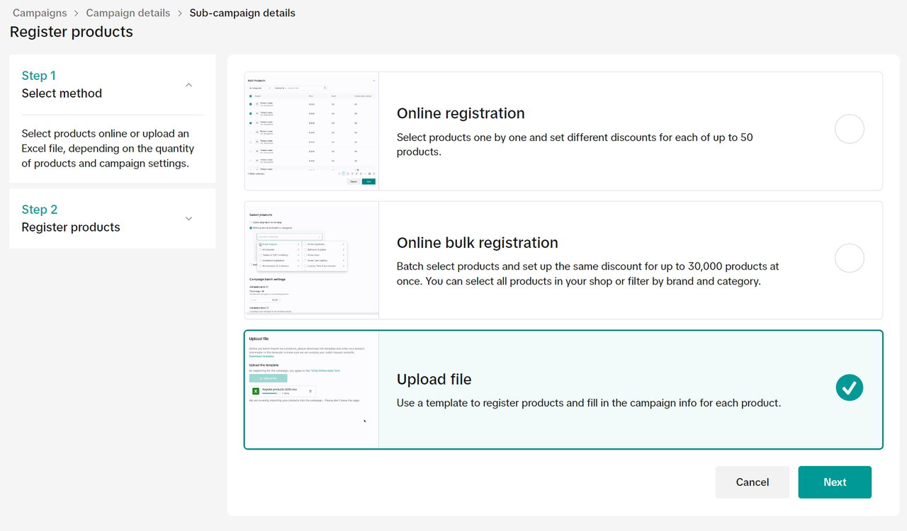Click the Excel file icon in upload preview
Image resolution: width=907 pixels, height=531 pixels.
[256, 391]
